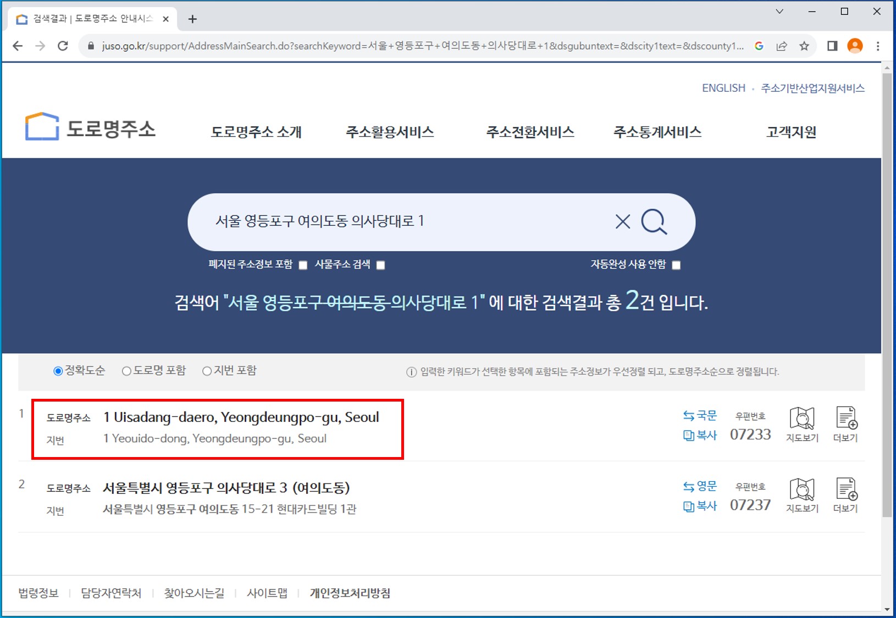896x618 pixels.
Task: Check 자동완성 사용 안함 checkbox
Action: (676, 265)
